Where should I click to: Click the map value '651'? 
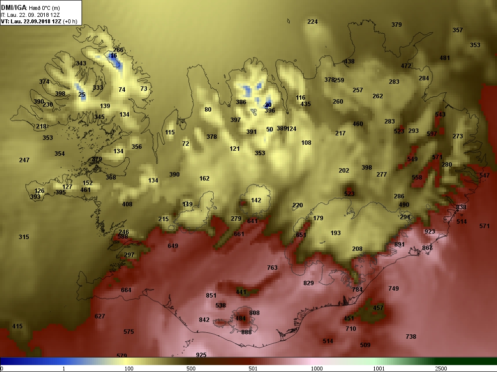pos(301,235)
